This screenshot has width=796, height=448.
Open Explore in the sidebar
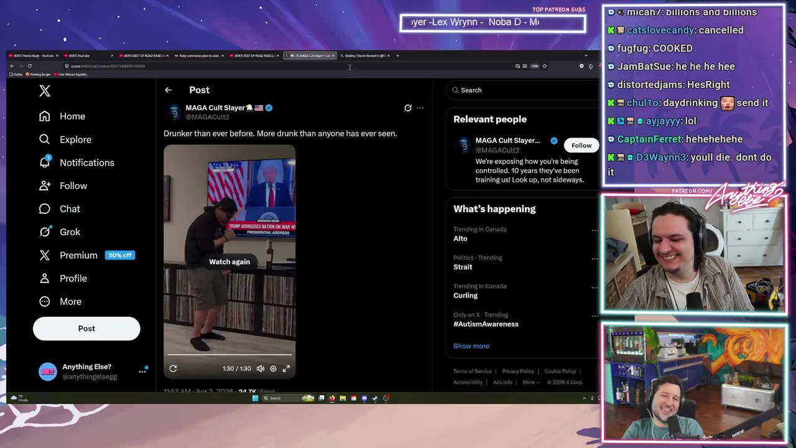tap(65, 139)
